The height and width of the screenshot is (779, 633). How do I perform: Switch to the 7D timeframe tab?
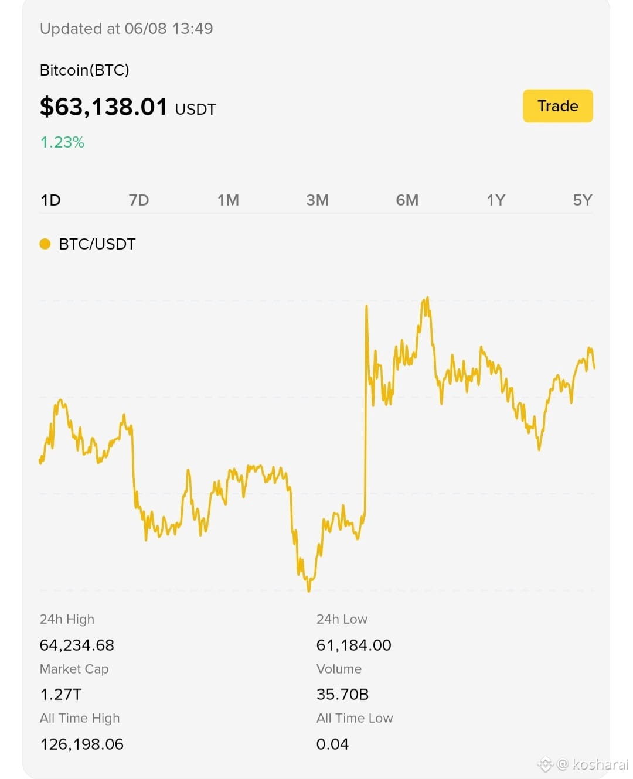pos(139,200)
